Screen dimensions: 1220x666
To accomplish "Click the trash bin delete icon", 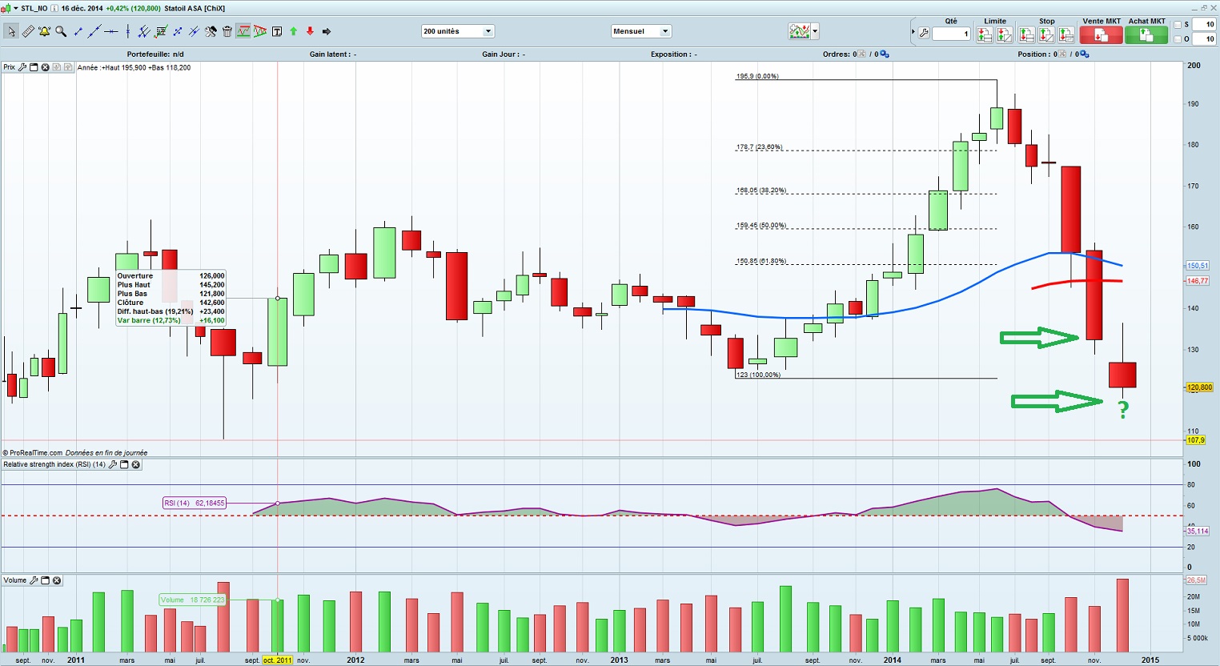I will [227, 31].
